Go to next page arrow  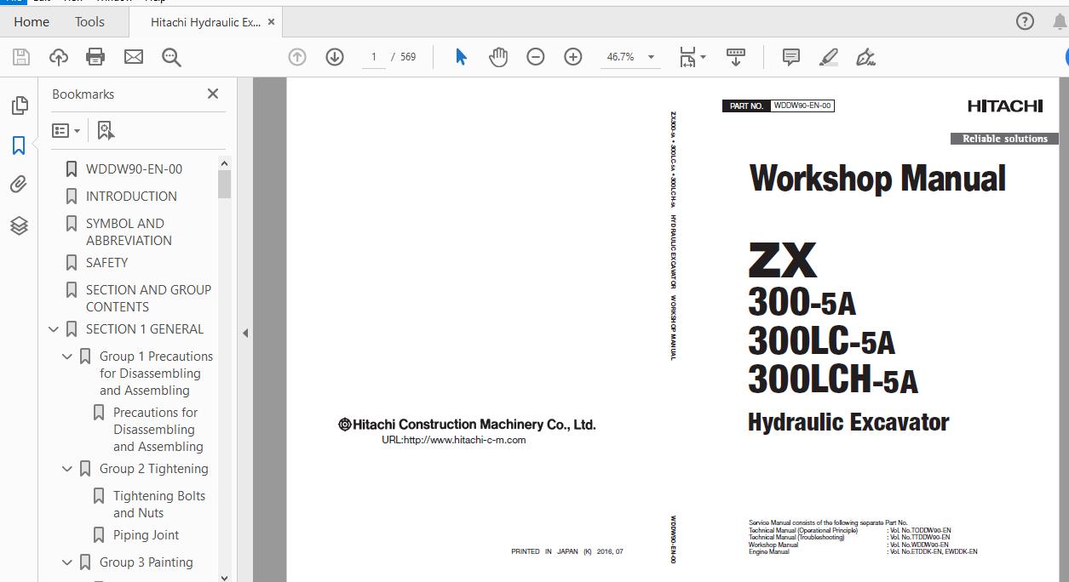(335, 57)
